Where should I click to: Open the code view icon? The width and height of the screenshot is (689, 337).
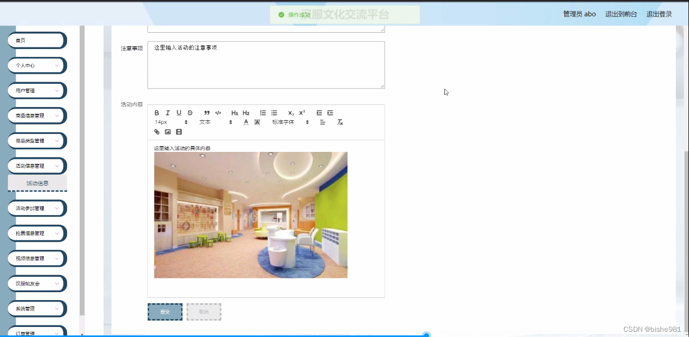tap(218, 112)
